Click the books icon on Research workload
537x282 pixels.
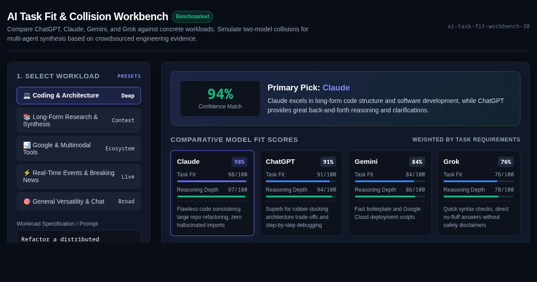27,117
